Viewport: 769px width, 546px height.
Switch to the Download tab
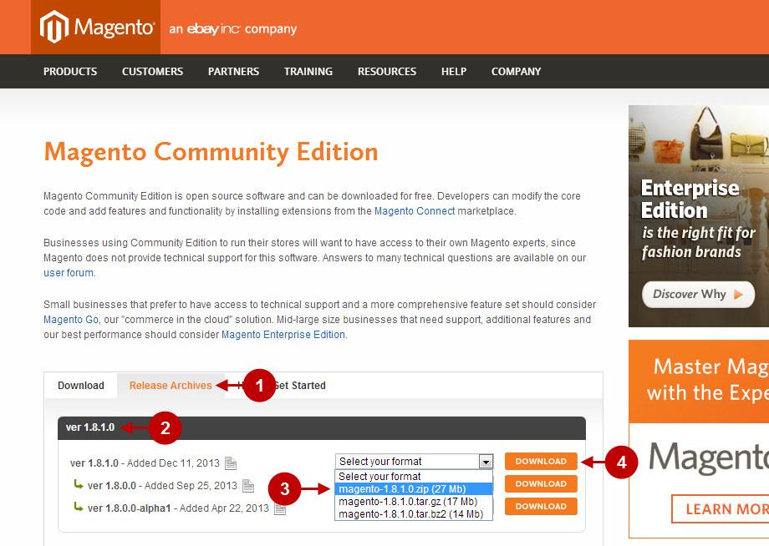click(x=81, y=386)
